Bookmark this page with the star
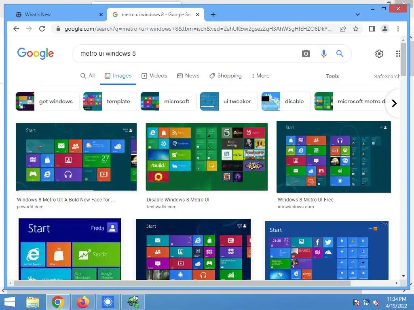 pos(356,29)
